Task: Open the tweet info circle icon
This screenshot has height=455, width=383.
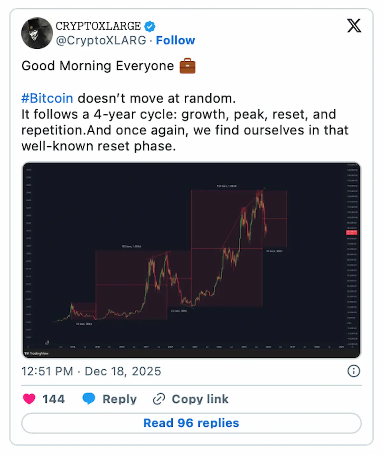Action: (354, 371)
